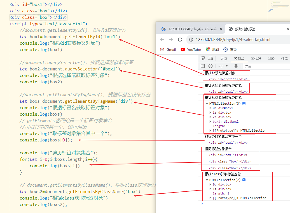Collapse the HTMLCollection(2) console entry
Image resolution: width=290 pixels, height=213 pixels.
coord(207,180)
